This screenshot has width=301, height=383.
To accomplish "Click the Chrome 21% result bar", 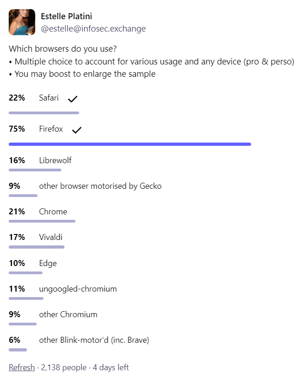I will (x=42, y=221).
